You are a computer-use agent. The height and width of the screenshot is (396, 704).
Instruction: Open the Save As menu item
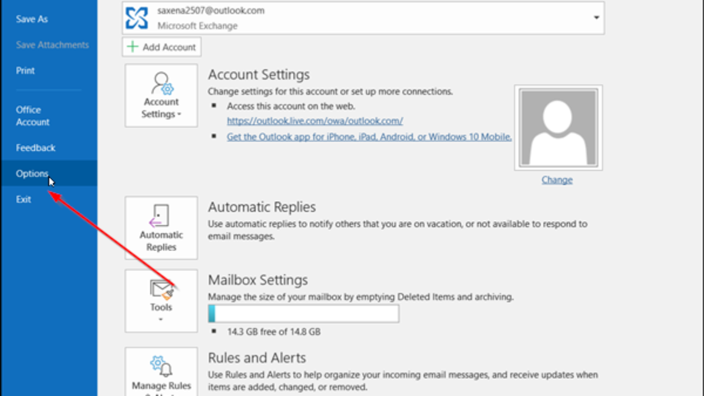click(x=32, y=19)
